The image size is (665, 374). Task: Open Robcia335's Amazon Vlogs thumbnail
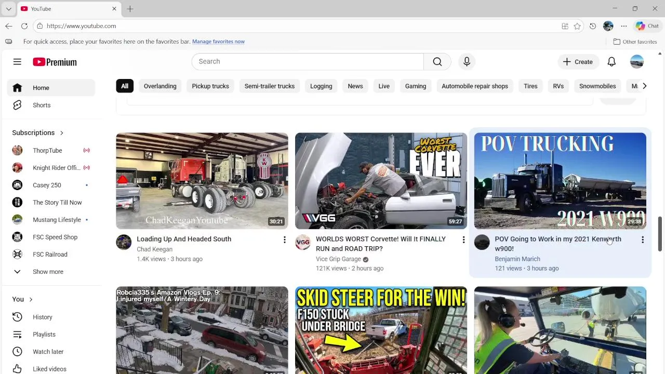tap(202, 330)
